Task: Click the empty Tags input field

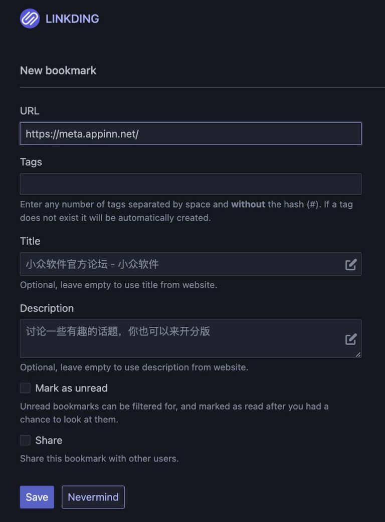Action: pyautogui.click(x=190, y=184)
